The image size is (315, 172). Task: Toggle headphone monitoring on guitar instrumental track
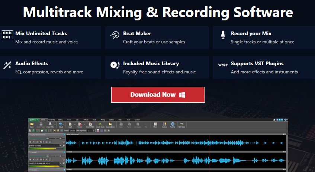(50, 142)
